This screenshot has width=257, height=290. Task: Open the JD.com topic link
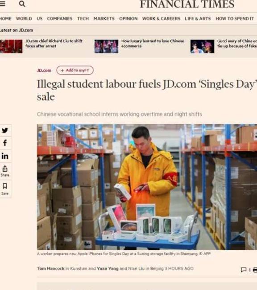coord(44,70)
